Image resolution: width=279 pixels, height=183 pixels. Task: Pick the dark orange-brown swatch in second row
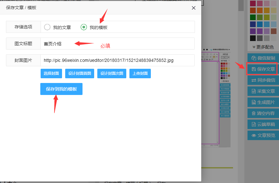coord(253,10)
